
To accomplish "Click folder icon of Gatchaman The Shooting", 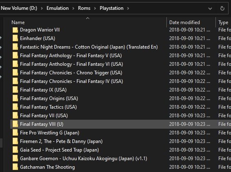I will click(x=15, y=167).
